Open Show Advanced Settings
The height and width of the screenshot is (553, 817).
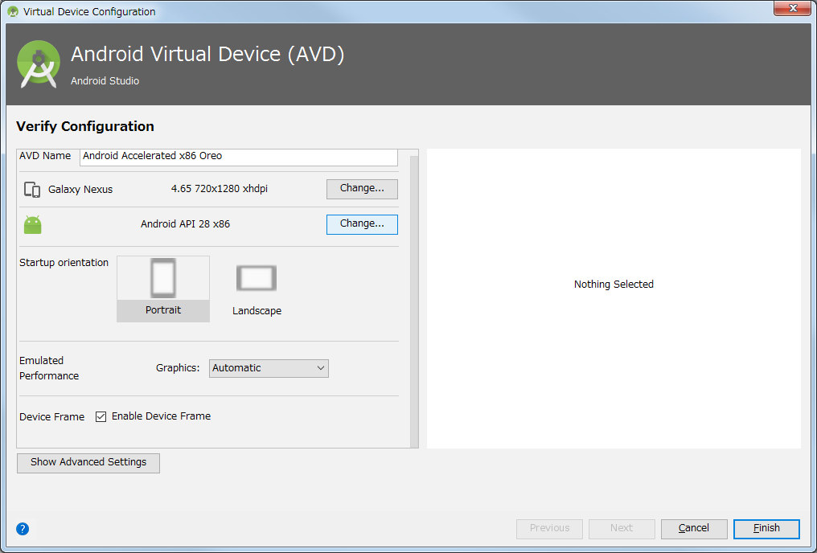88,462
